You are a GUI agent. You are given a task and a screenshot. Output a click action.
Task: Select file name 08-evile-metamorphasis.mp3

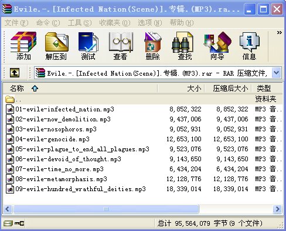(61, 179)
